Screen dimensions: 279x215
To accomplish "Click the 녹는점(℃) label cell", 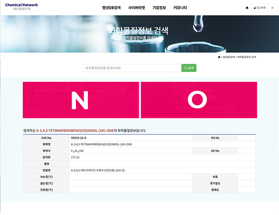I will (x=46, y=177).
